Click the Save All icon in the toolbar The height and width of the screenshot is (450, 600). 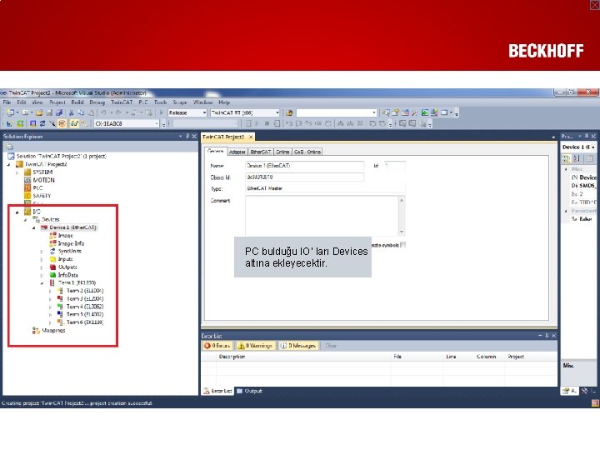pyautogui.click(x=59, y=112)
